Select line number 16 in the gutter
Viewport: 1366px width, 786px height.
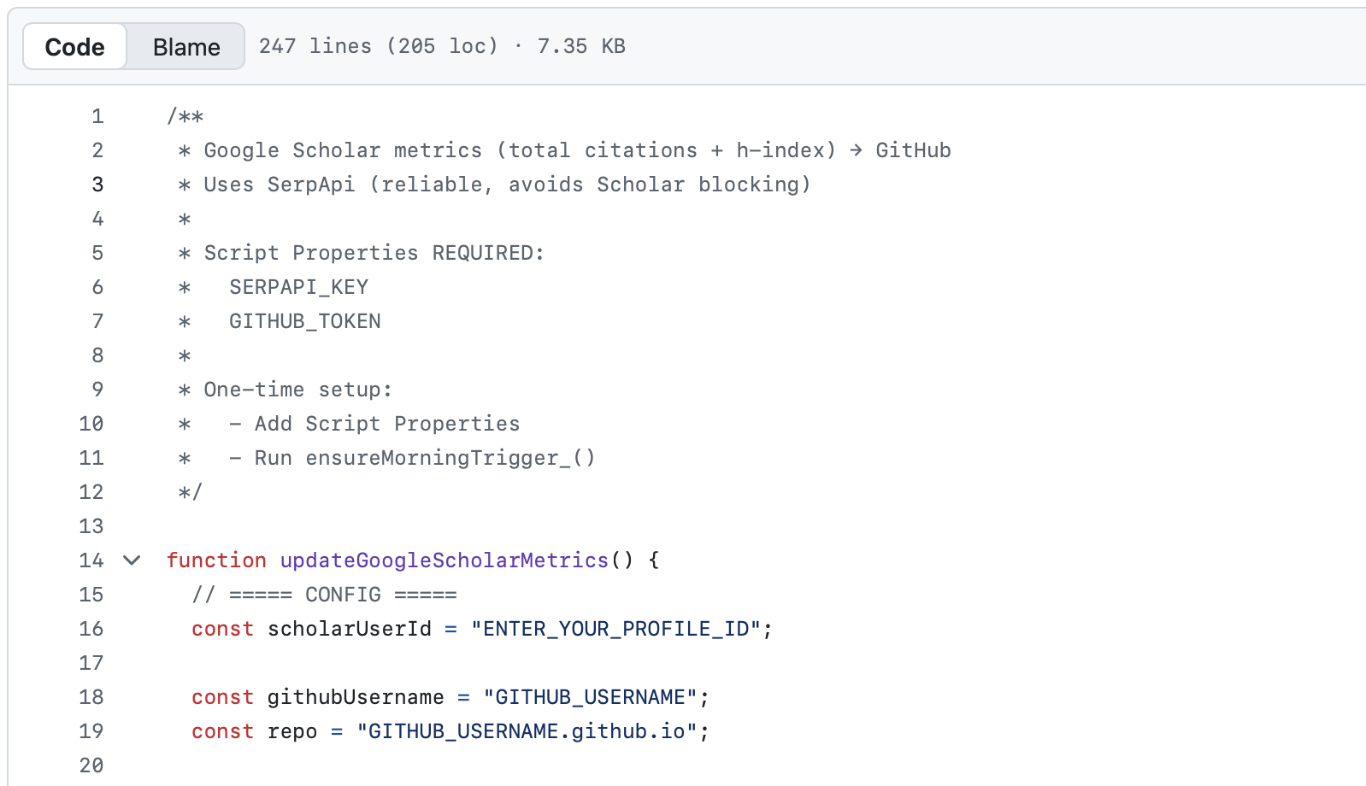(91, 629)
